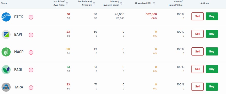Buy more BAPI stock
The image size is (226, 94).
coord(212,34)
